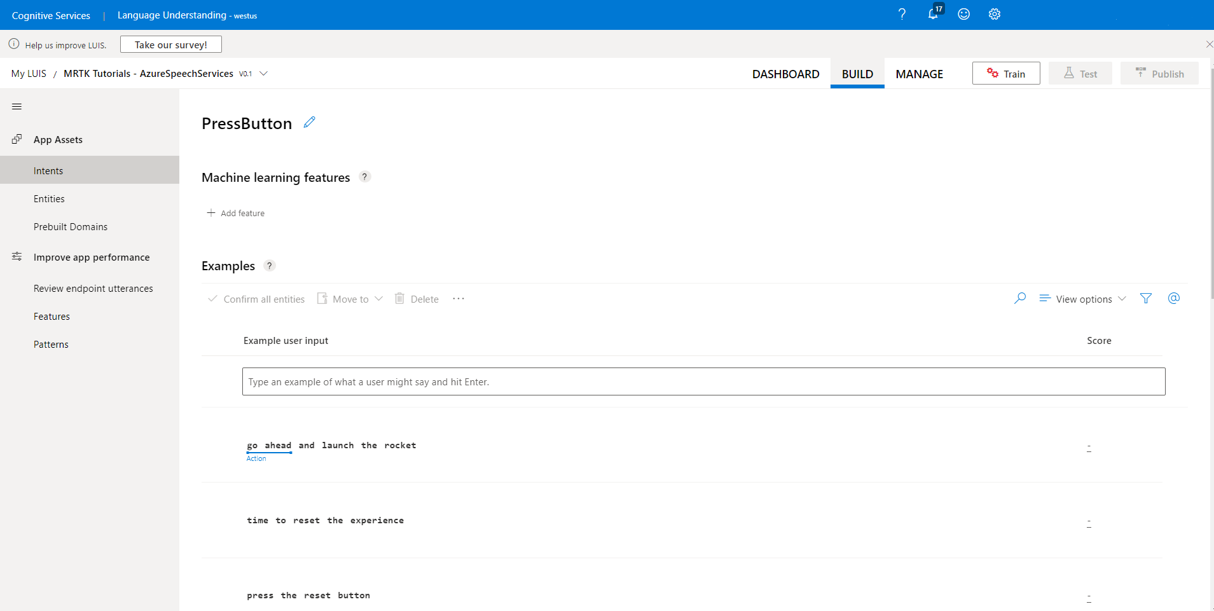Dismiss the survey banner with the X
Screen dimensions: 1214x611
coord(1209,44)
